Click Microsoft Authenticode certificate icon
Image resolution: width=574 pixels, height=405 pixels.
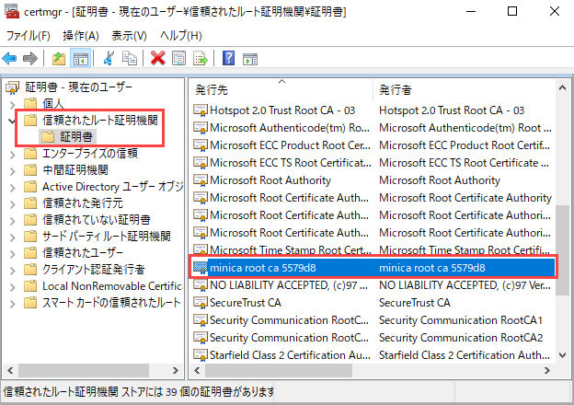point(201,128)
